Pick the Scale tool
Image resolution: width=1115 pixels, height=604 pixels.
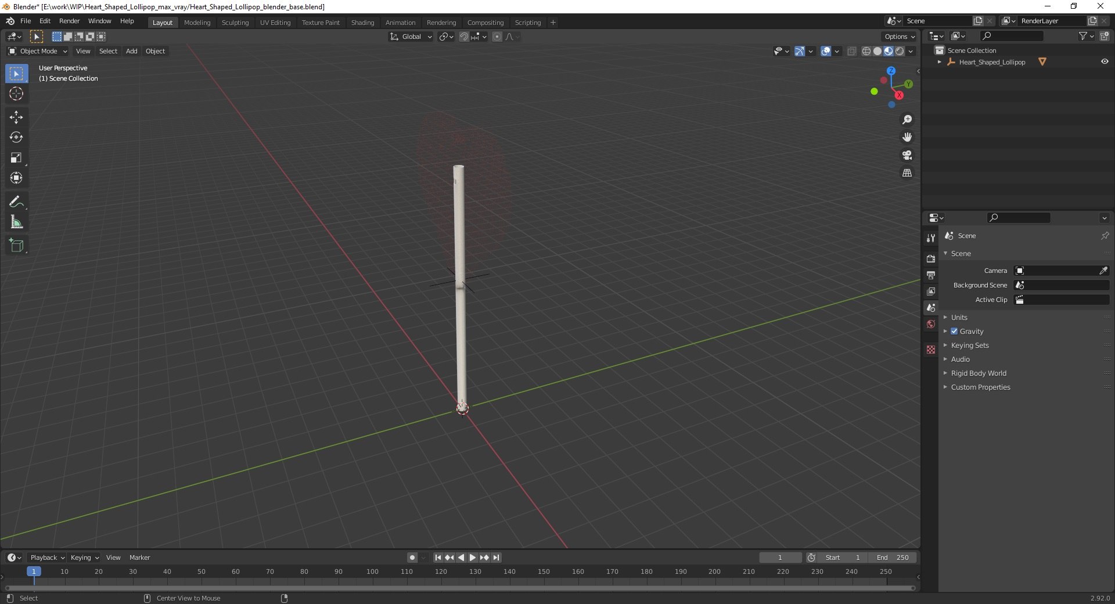(16, 158)
